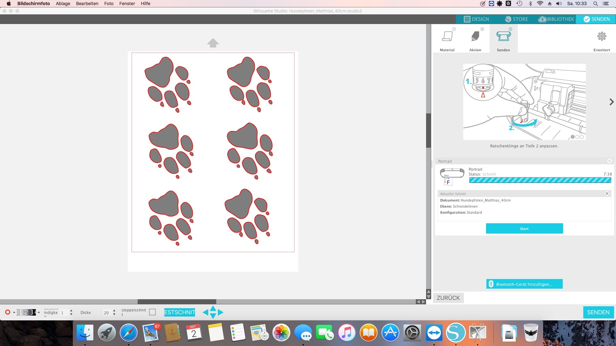Screen dimensions: 616x346
Task: Open Erweitert gear settings
Action: (602, 37)
